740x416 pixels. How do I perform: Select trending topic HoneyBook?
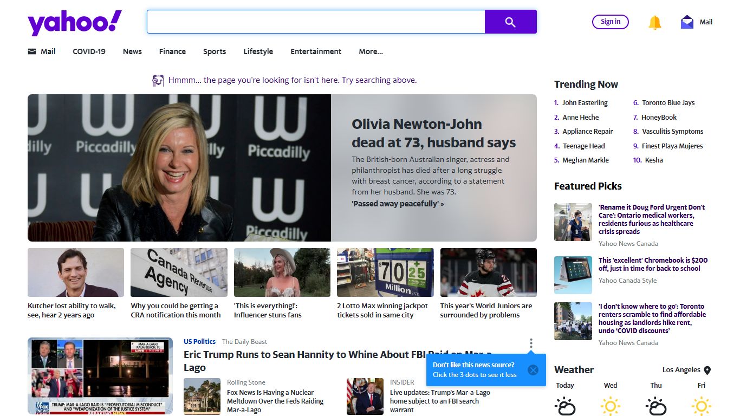[x=659, y=118]
